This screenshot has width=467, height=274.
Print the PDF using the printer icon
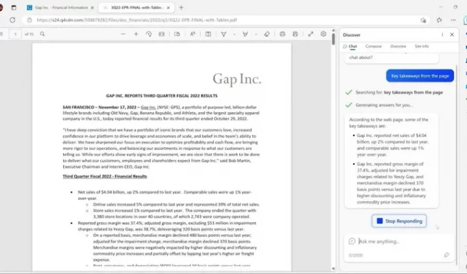click(x=282, y=34)
